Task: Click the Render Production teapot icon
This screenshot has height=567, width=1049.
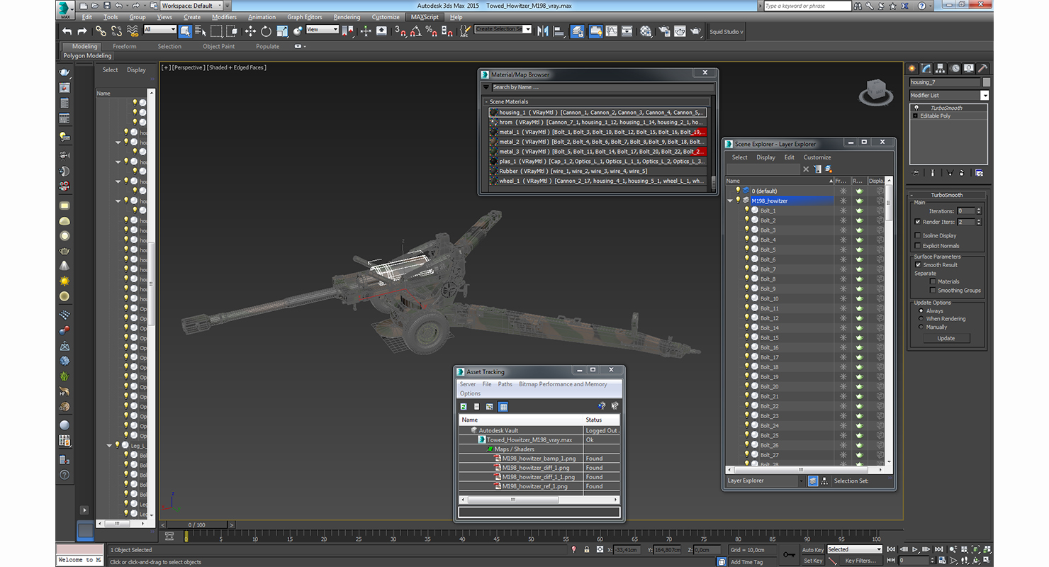Action: pos(696,31)
